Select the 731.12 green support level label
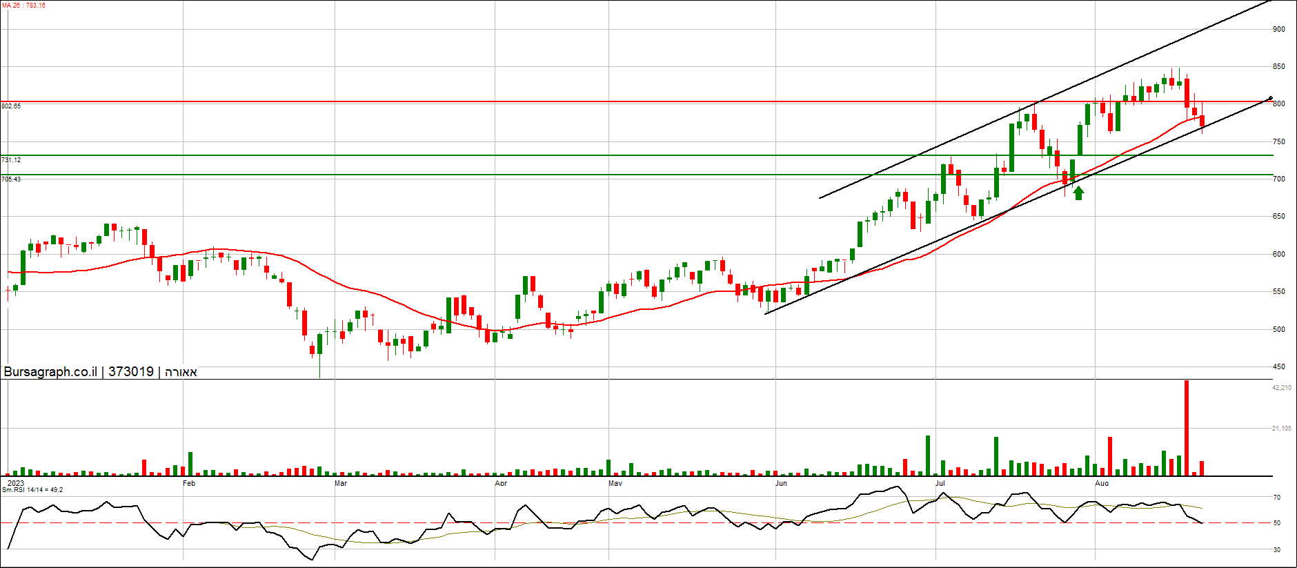 pyautogui.click(x=11, y=160)
